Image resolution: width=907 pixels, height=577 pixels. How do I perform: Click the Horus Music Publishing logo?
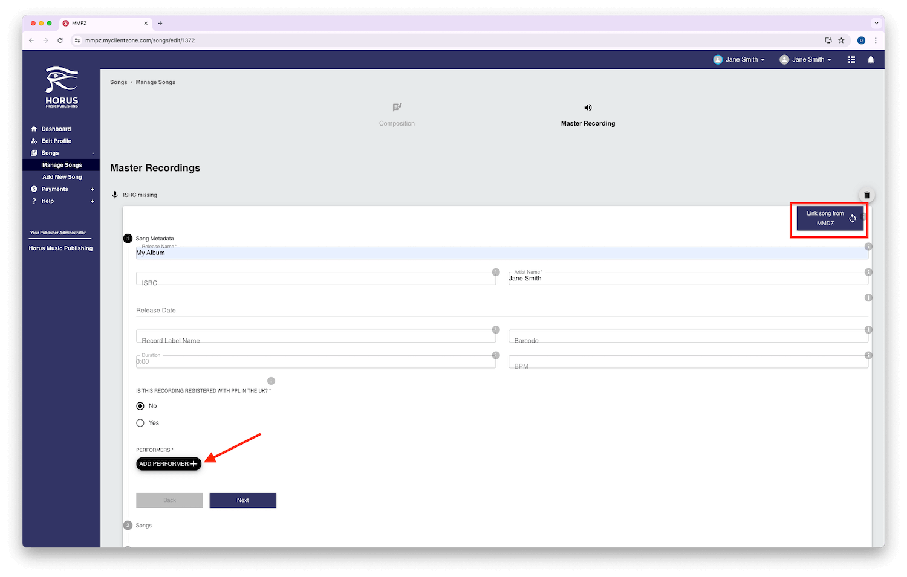[62, 87]
